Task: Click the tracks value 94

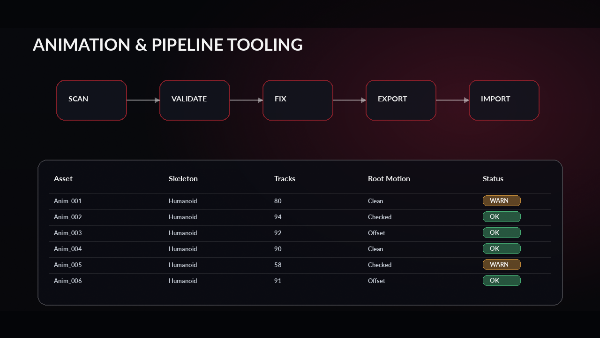Action: (x=278, y=217)
